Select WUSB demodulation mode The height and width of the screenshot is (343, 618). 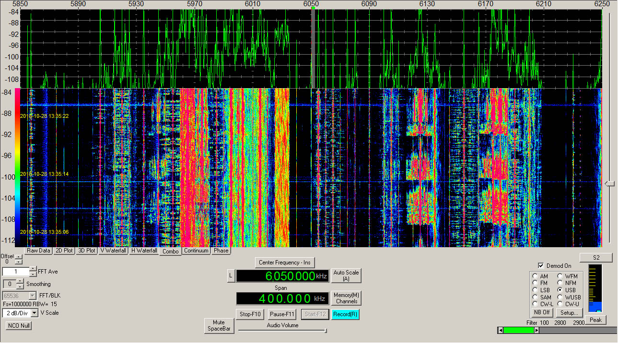(560, 297)
